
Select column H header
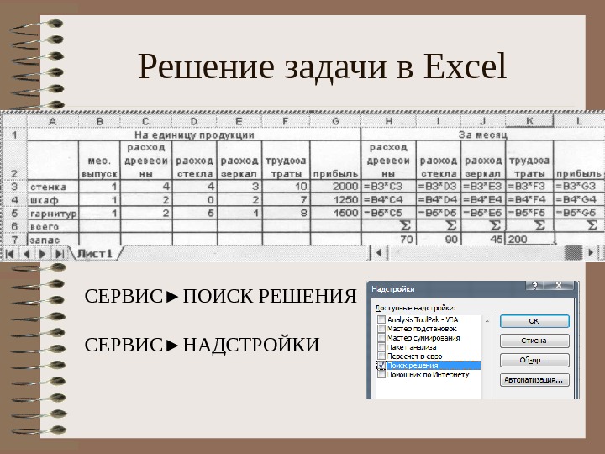388,121
